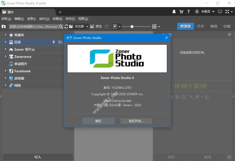235x161 pixels.
Task: Open the shopping cart icon
Action: point(181,12)
